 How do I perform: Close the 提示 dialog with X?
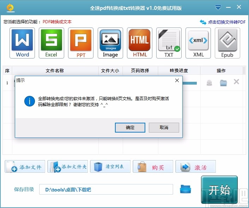coord(177,80)
